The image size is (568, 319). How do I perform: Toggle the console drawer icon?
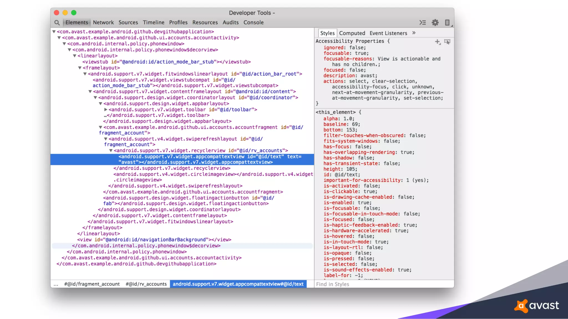click(422, 22)
